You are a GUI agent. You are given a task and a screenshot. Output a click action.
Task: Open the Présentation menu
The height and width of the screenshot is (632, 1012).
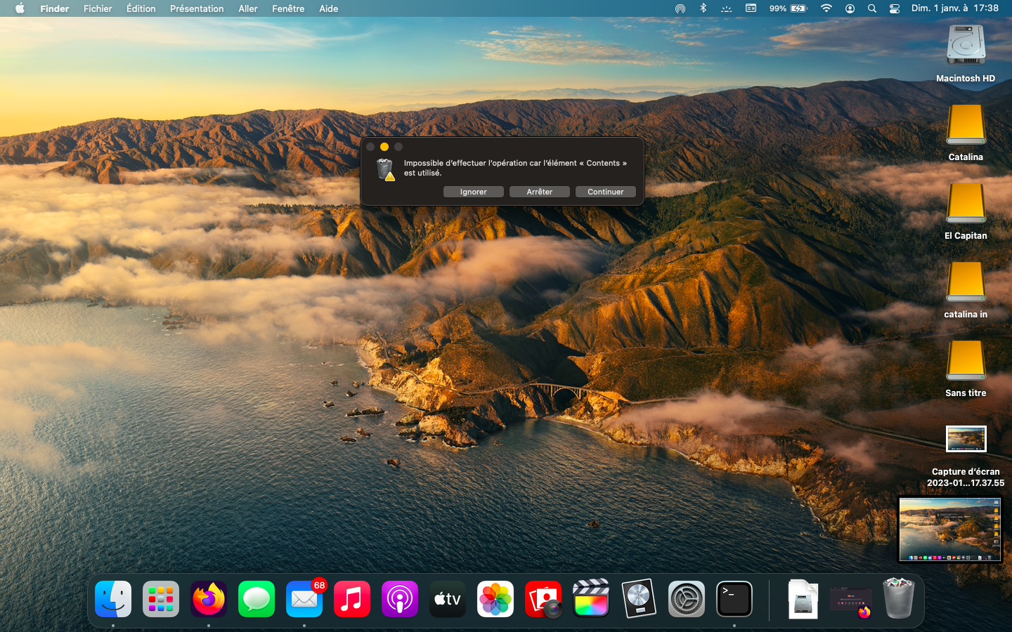(197, 8)
